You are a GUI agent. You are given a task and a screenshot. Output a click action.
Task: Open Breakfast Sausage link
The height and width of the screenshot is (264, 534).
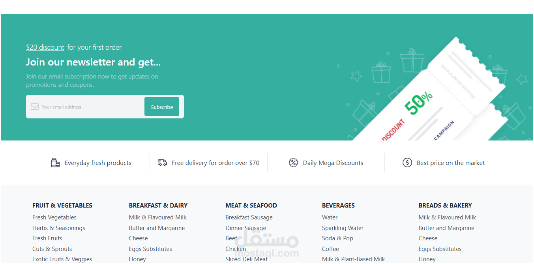click(249, 217)
